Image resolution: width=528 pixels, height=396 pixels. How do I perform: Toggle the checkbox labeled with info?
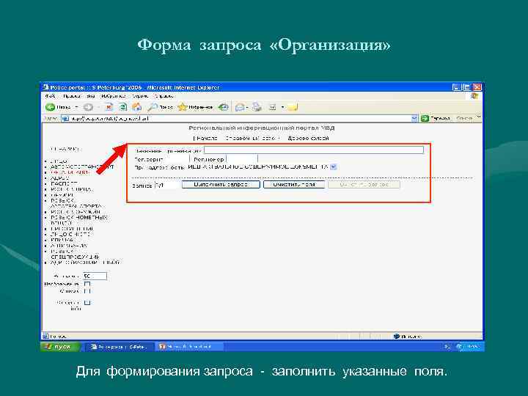click(x=87, y=303)
